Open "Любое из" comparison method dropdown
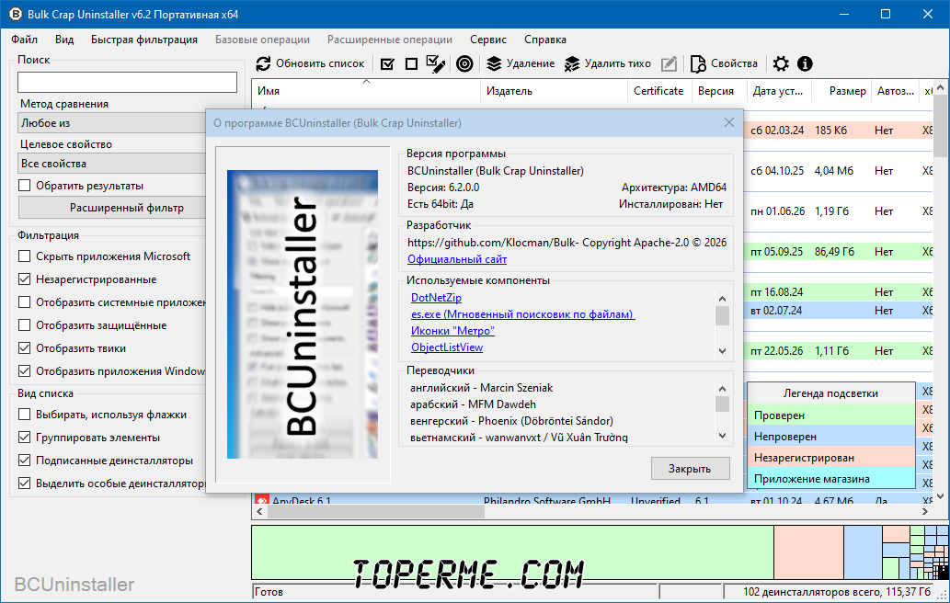The width and height of the screenshot is (950, 603). (112, 123)
